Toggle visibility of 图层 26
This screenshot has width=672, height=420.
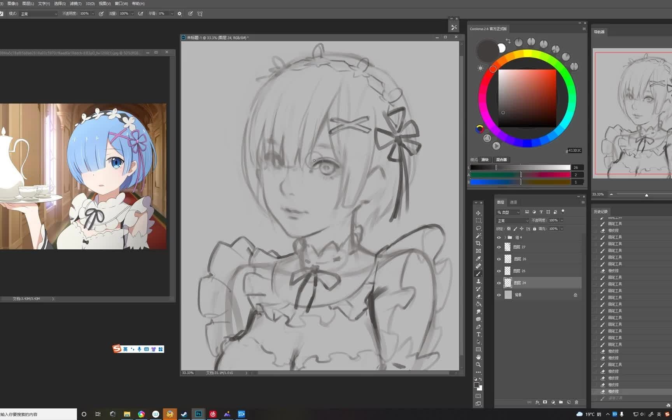point(499,259)
